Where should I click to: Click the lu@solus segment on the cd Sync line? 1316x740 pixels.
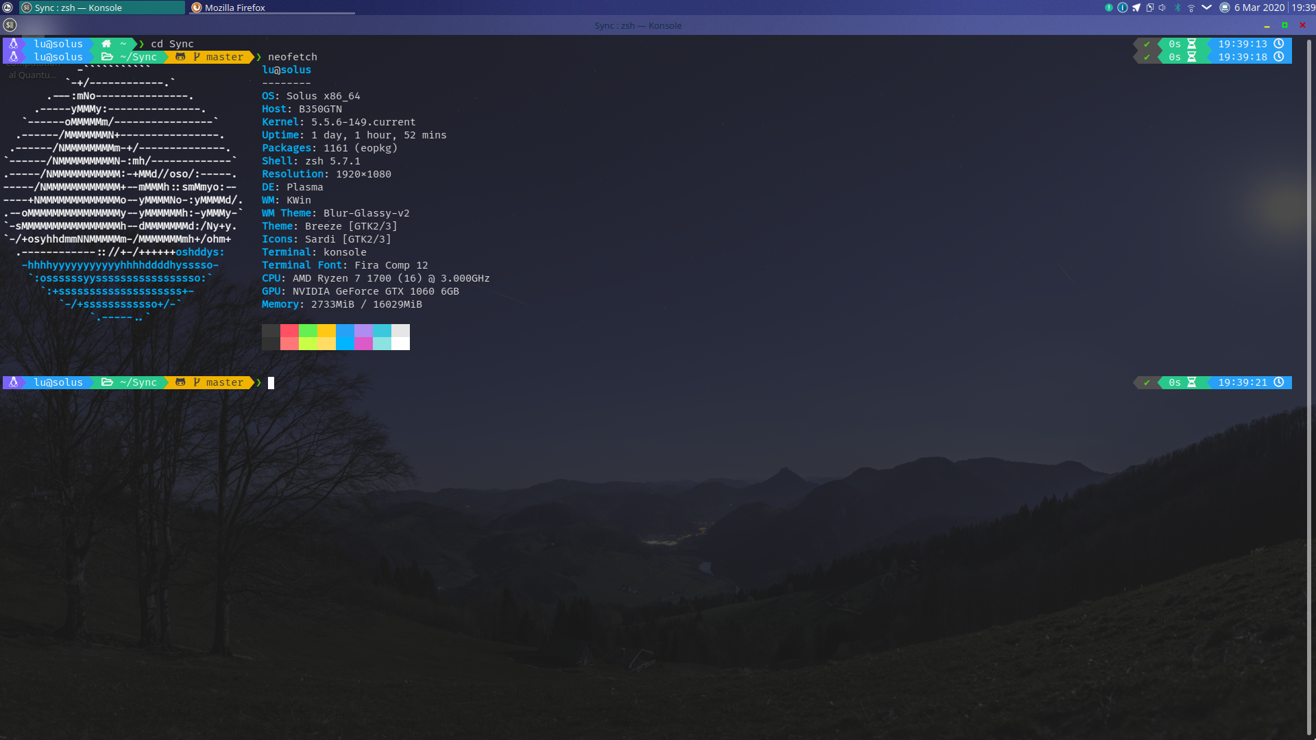click(58, 44)
